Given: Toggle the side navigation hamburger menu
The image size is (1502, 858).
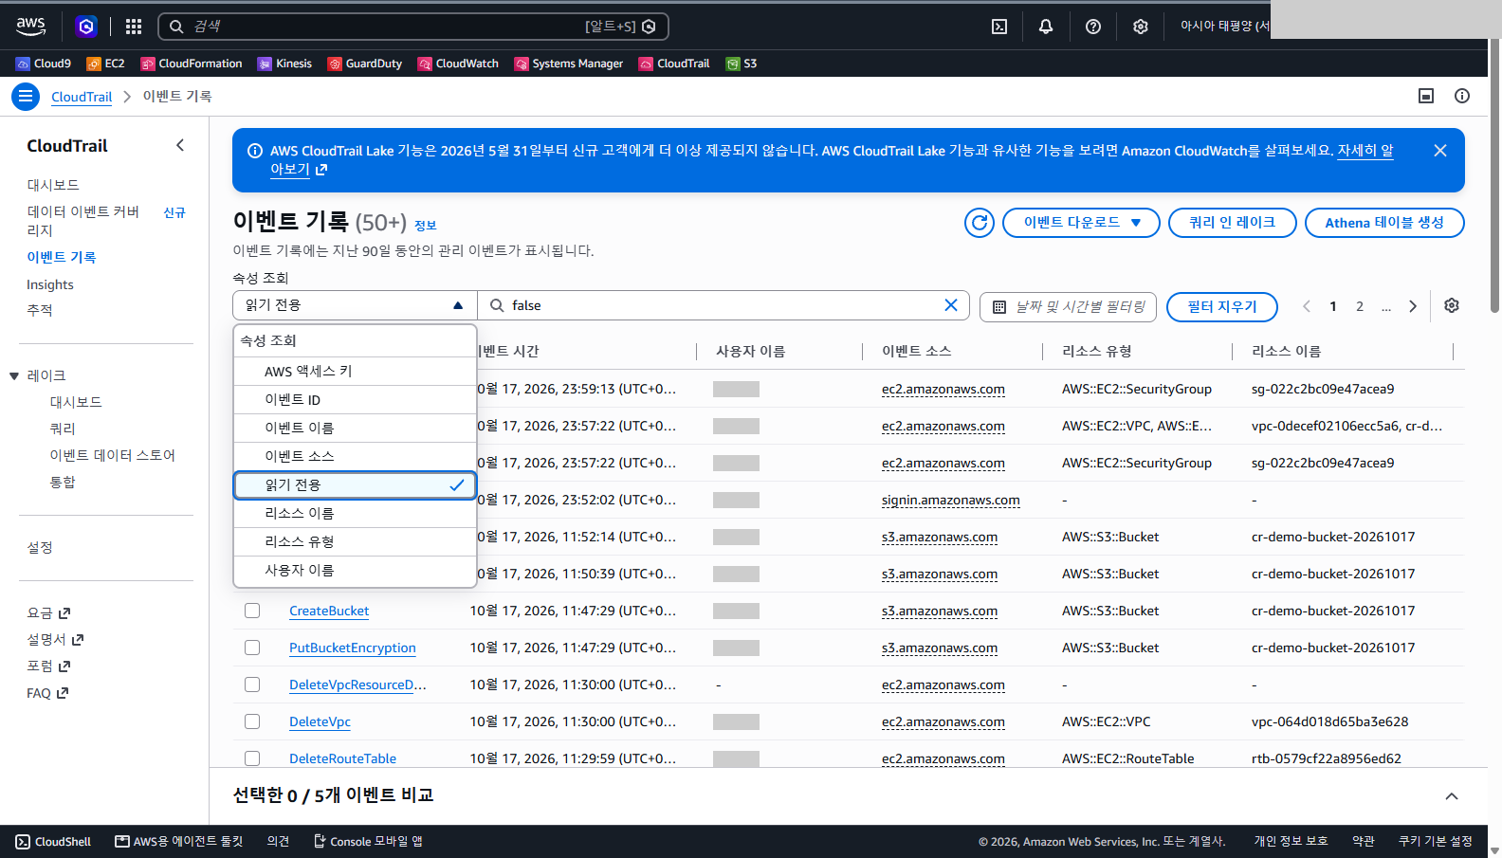Looking at the screenshot, I should [x=26, y=96].
